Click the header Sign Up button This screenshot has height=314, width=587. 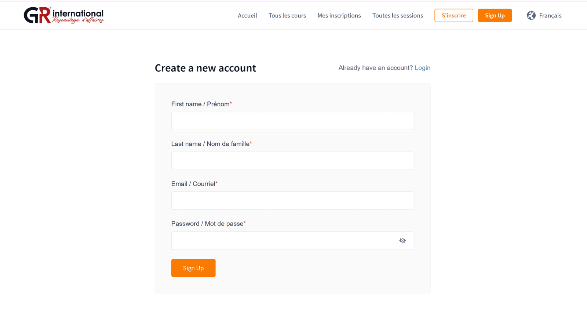[495, 15]
